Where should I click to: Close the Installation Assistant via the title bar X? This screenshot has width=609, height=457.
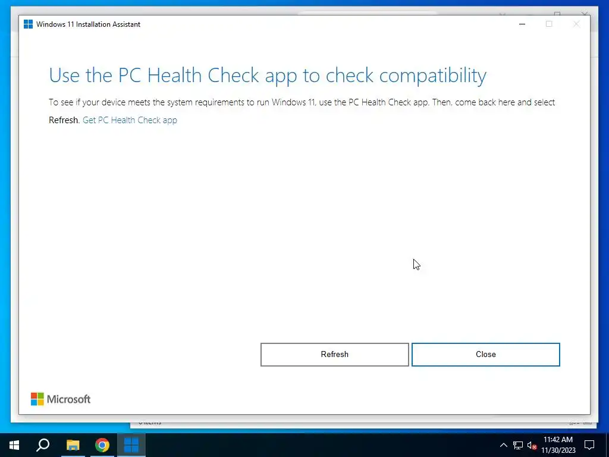coord(576,24)
